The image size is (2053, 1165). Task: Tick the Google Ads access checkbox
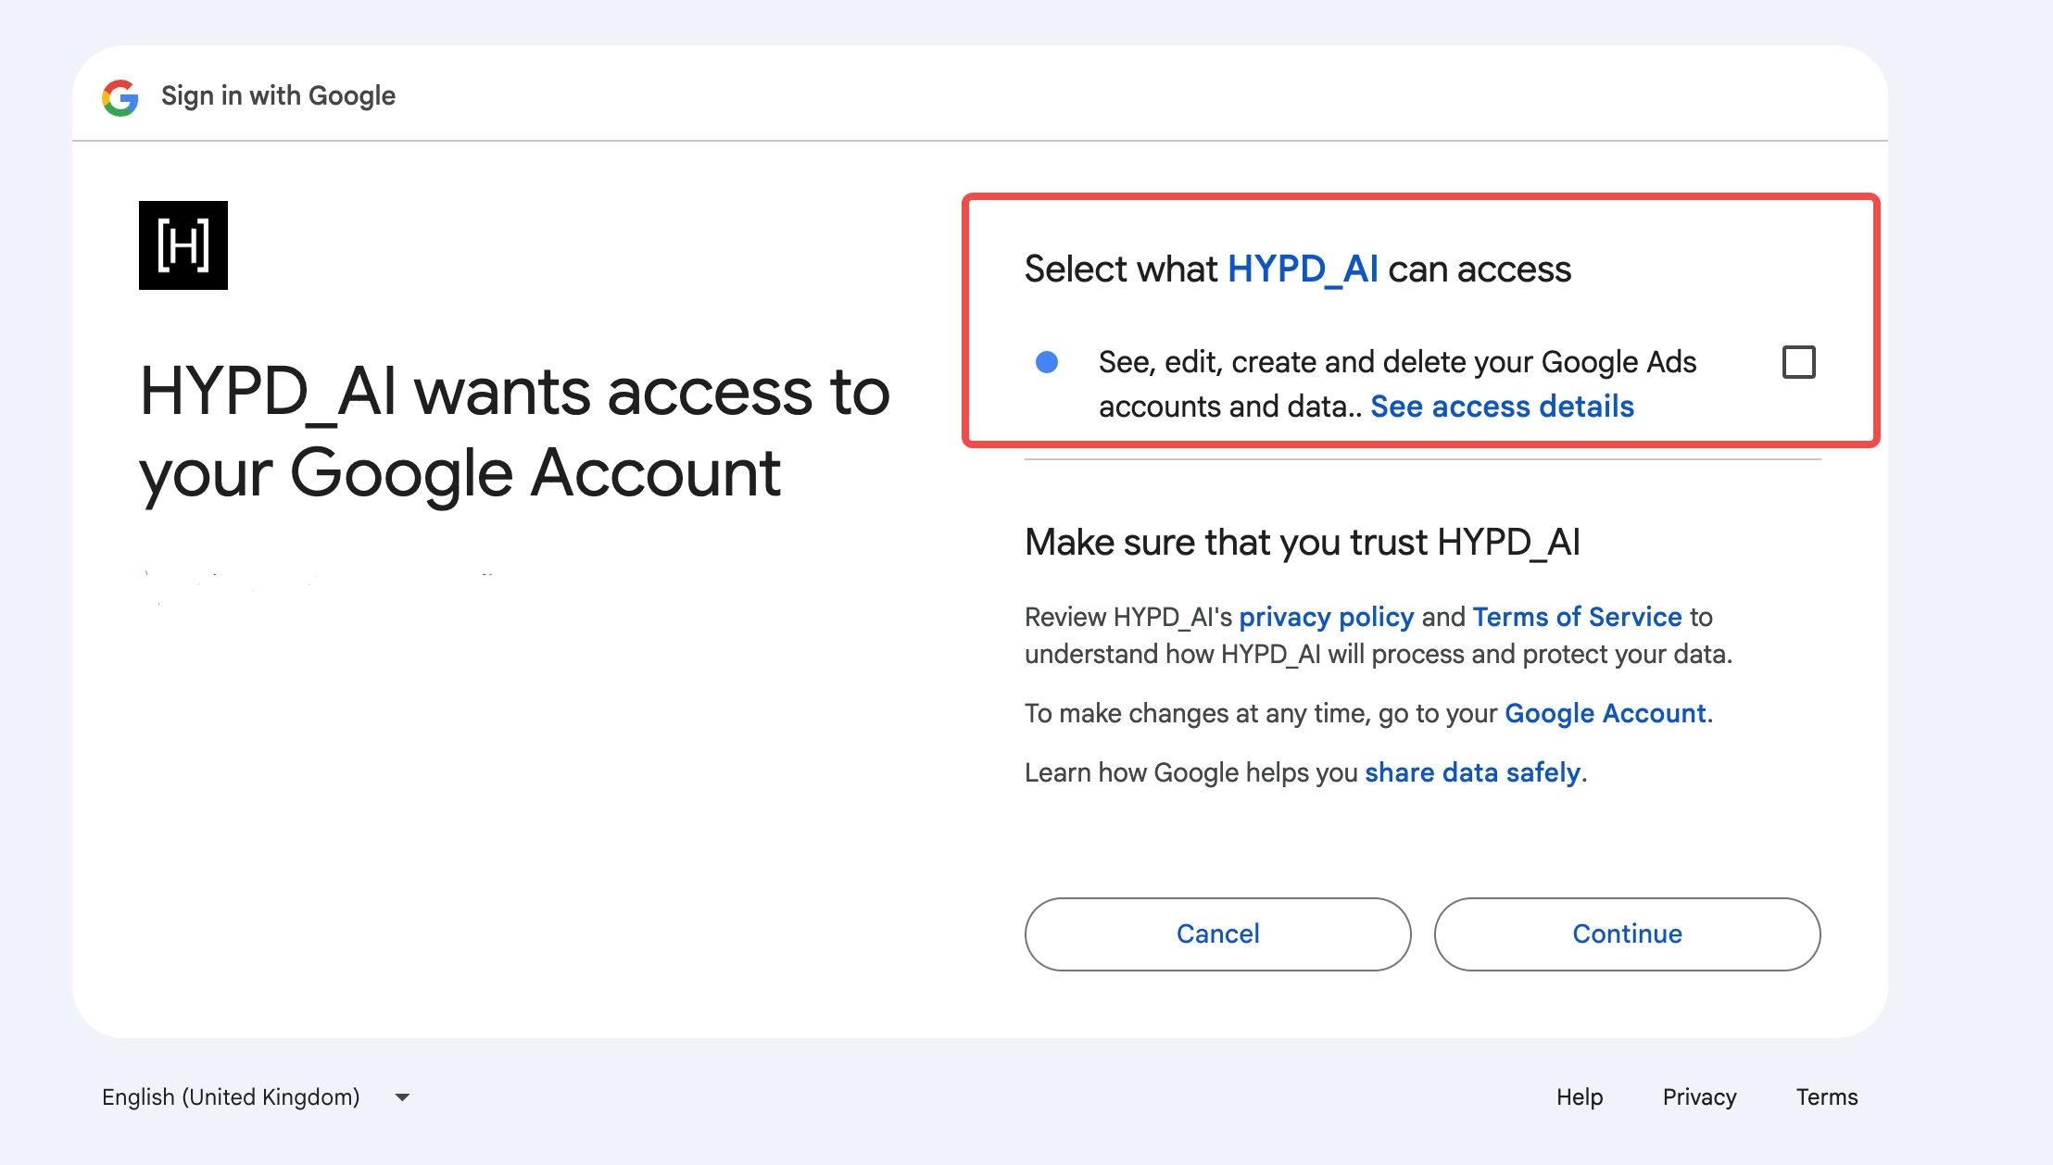click(x=1799, y=362)
